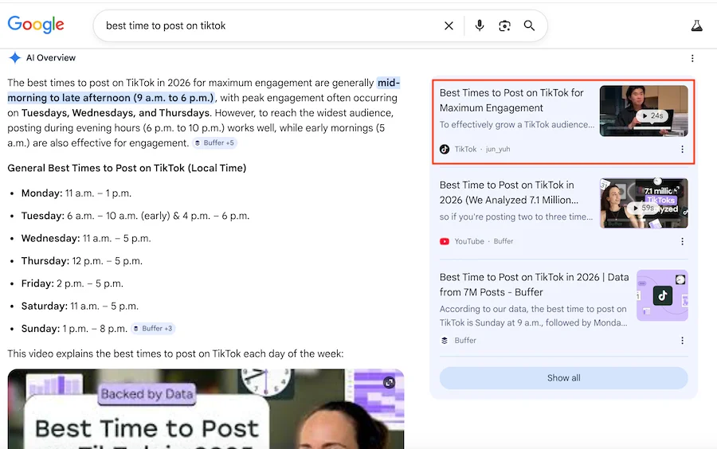The image size is (717, 449).
Task: Open options for YouTube Buffer result
Action: 682,241
